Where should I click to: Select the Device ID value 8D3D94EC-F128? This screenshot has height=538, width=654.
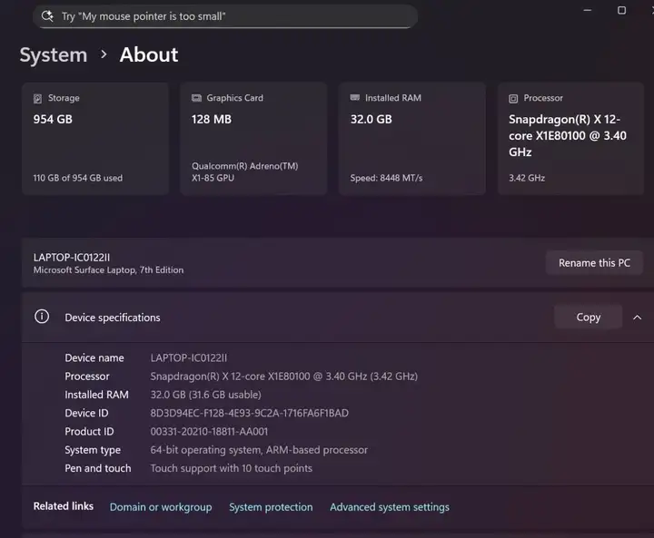click(x=250, y=413)
